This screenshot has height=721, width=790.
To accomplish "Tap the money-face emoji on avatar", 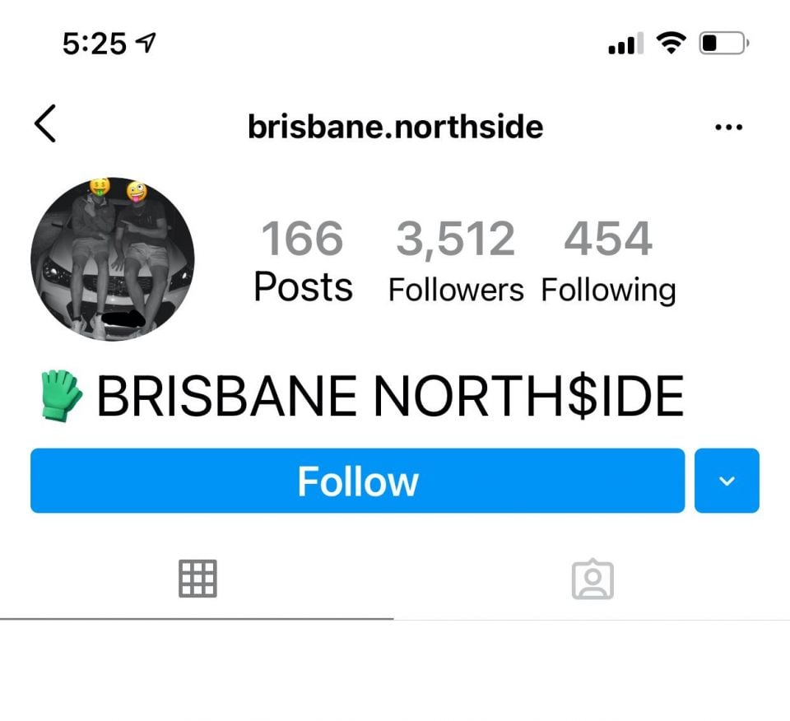I will pos(100,187).
